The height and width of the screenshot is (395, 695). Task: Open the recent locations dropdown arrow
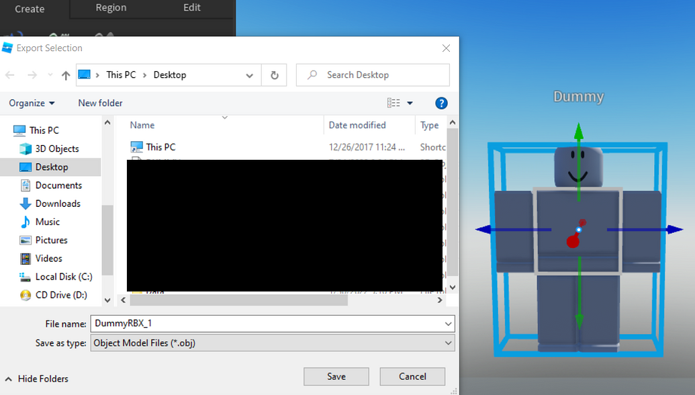pos(50,75)
